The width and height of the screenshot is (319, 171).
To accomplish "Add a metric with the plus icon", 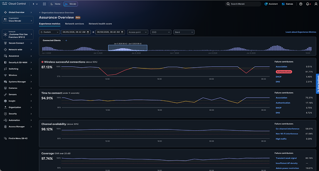I will 66,40.
